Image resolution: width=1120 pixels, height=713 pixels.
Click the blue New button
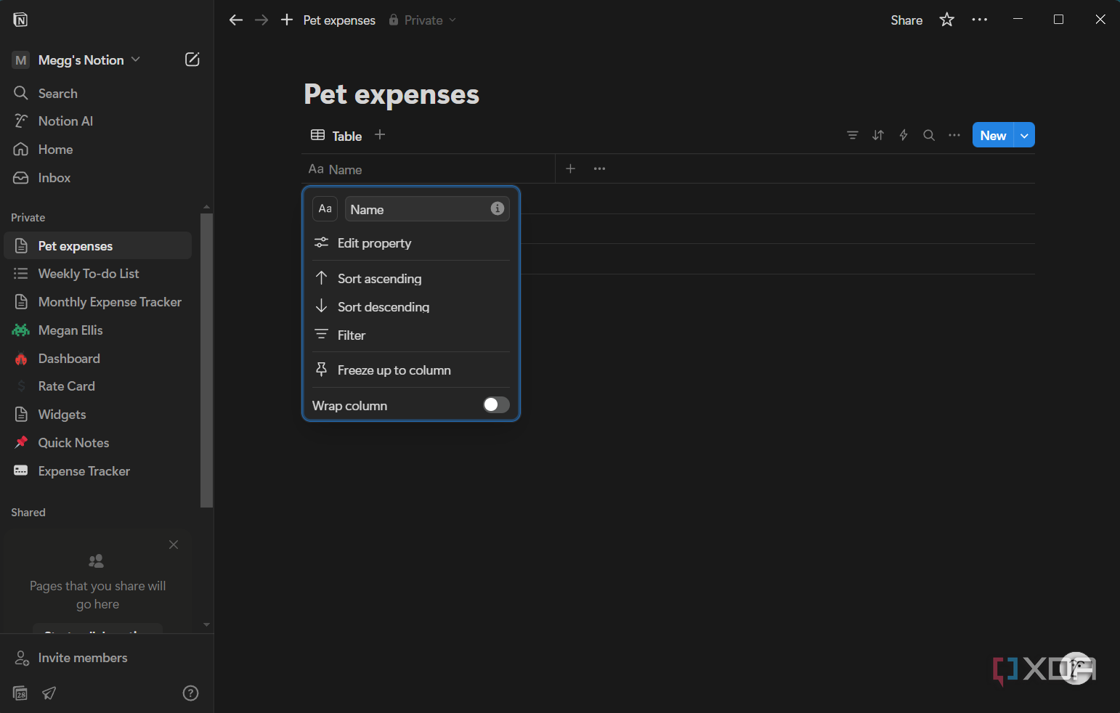click(993, 135)
